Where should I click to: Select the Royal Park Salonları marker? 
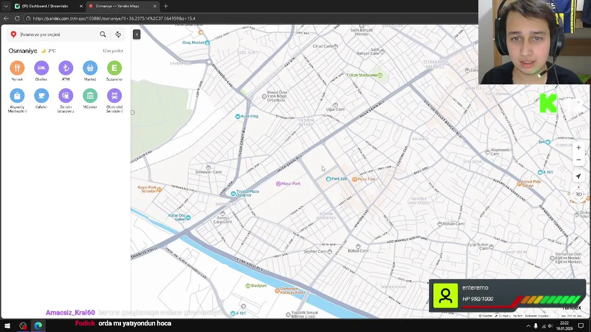(x=159, y=190)
